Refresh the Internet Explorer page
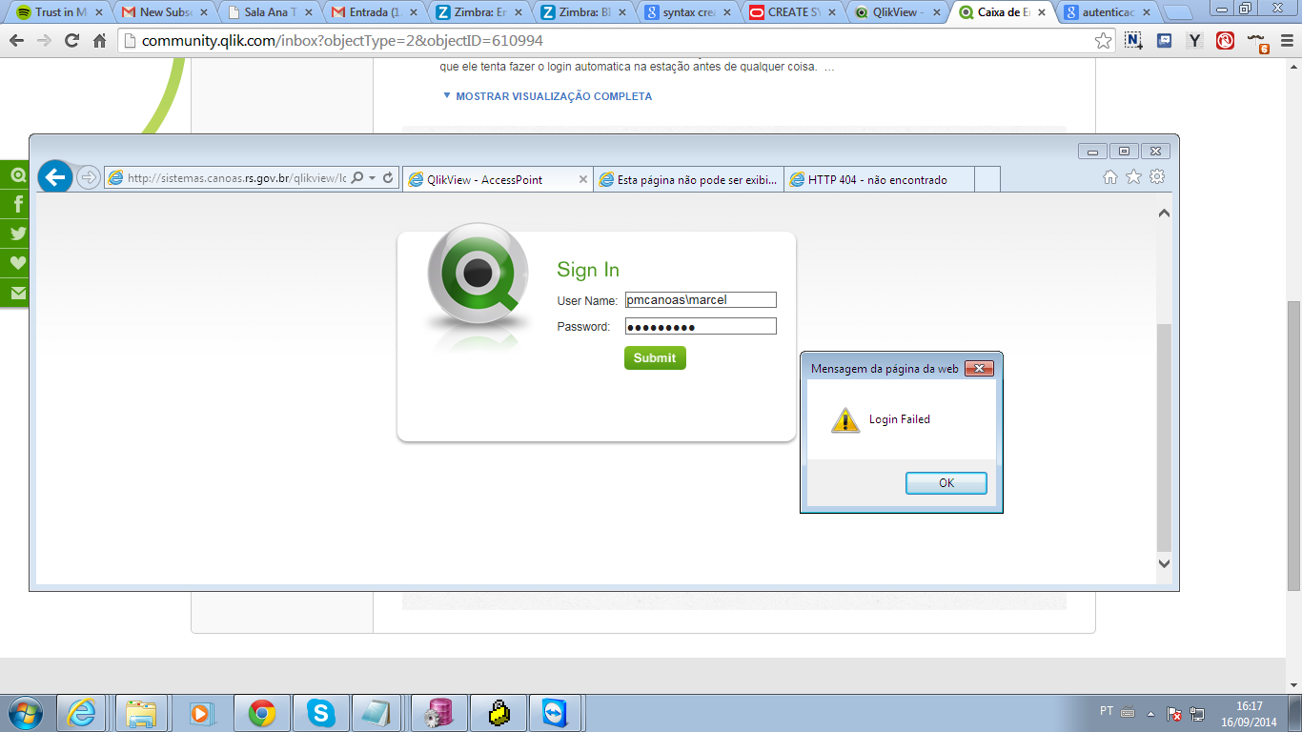1302x732 pixels. click(388, 178)
